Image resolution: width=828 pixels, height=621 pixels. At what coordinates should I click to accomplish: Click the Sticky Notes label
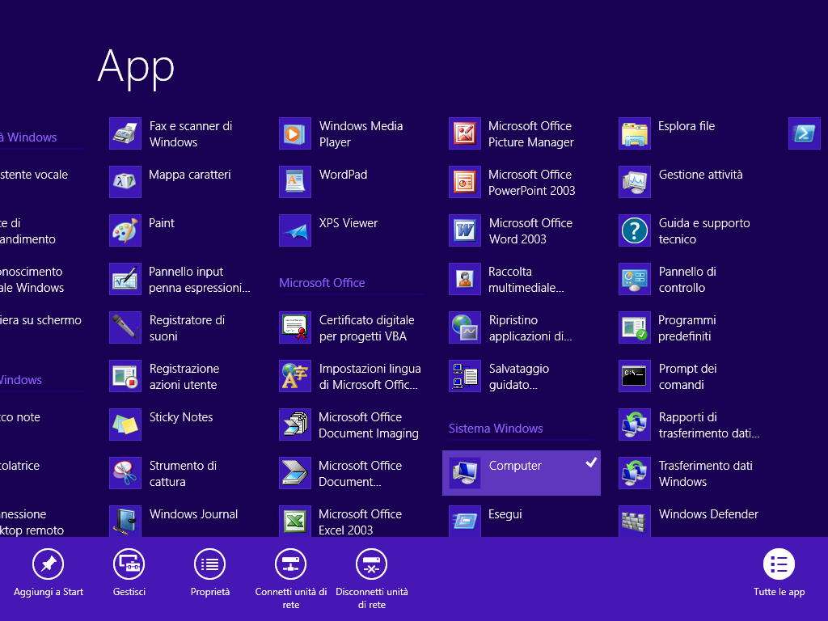(x=181, y=417)
